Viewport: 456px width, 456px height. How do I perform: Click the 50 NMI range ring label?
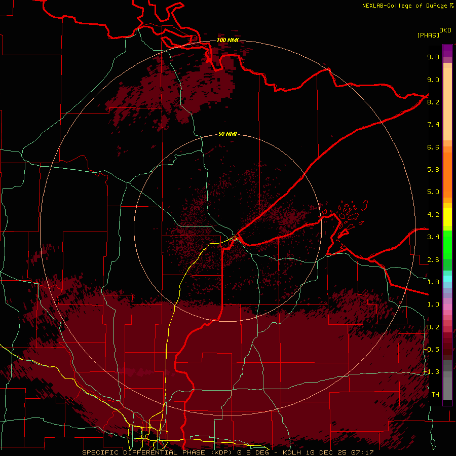(x=227, y=134)
